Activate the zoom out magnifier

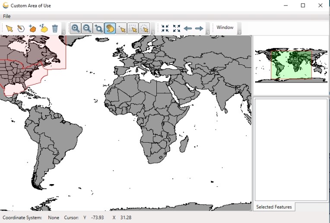(x=87, y=29)
